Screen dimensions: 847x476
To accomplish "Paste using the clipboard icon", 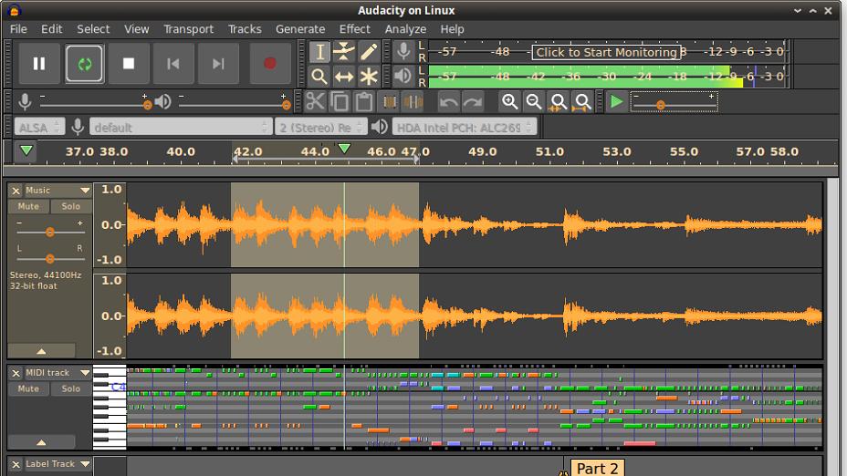I will [364, 101].
